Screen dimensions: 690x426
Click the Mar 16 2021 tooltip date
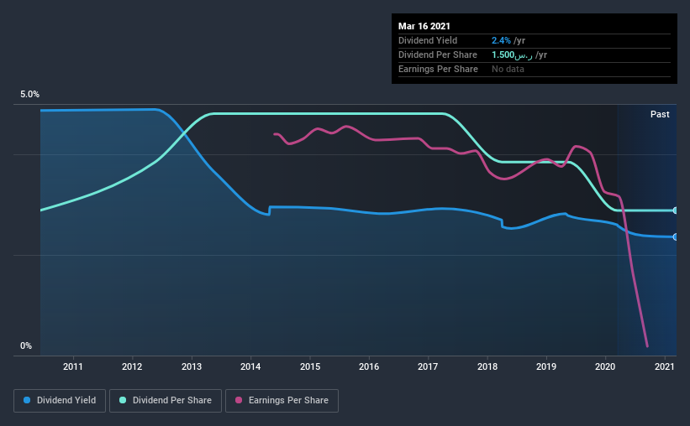point(424,26)
